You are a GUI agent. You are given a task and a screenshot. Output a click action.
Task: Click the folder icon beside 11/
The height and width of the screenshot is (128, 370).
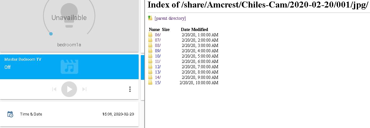tap(150, 61)
